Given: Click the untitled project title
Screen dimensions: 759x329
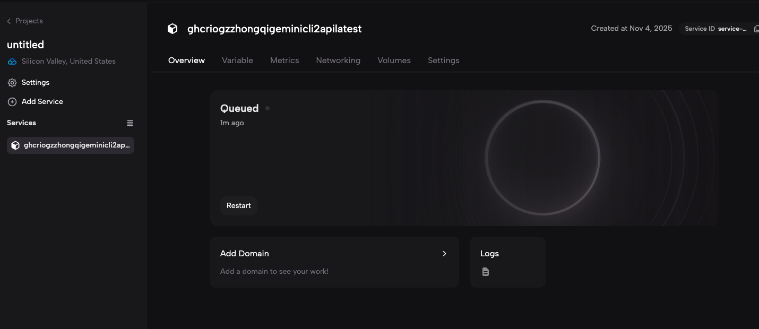Looking at the screenshot, I should pyautogui.click(x=25, y=45).
